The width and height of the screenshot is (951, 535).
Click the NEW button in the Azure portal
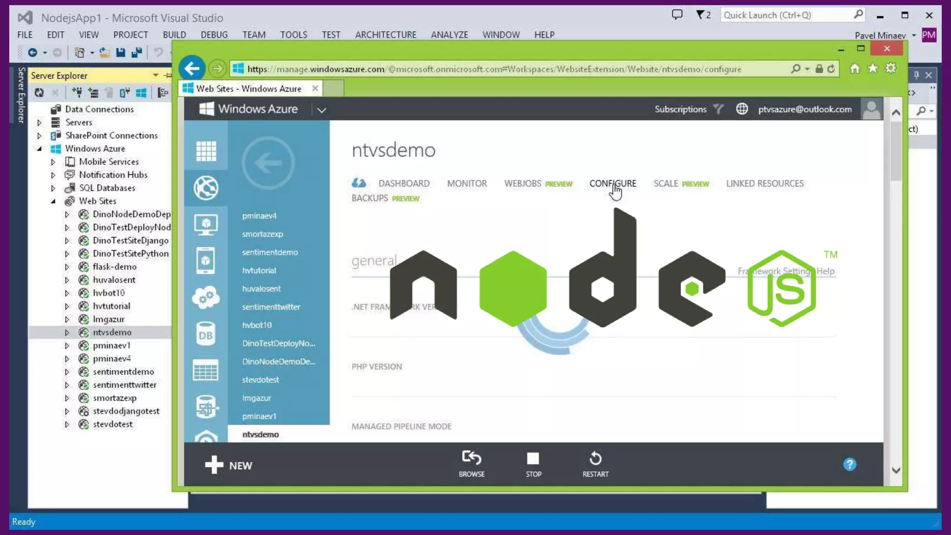pyautogui.click(x=228, y=465)
